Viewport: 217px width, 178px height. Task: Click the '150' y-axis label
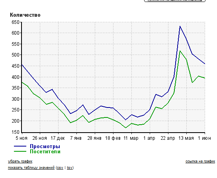16,132
